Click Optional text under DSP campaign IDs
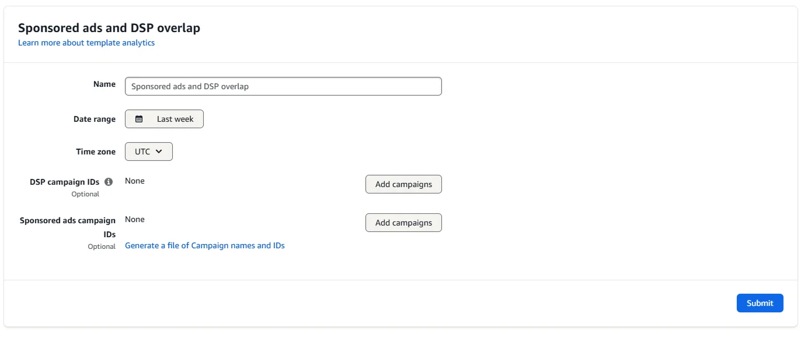808x338 pixels. click(85, 194)
